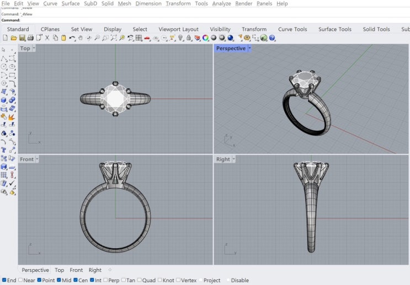Open the Top viewport title dropdown arrow

point(34,48)
